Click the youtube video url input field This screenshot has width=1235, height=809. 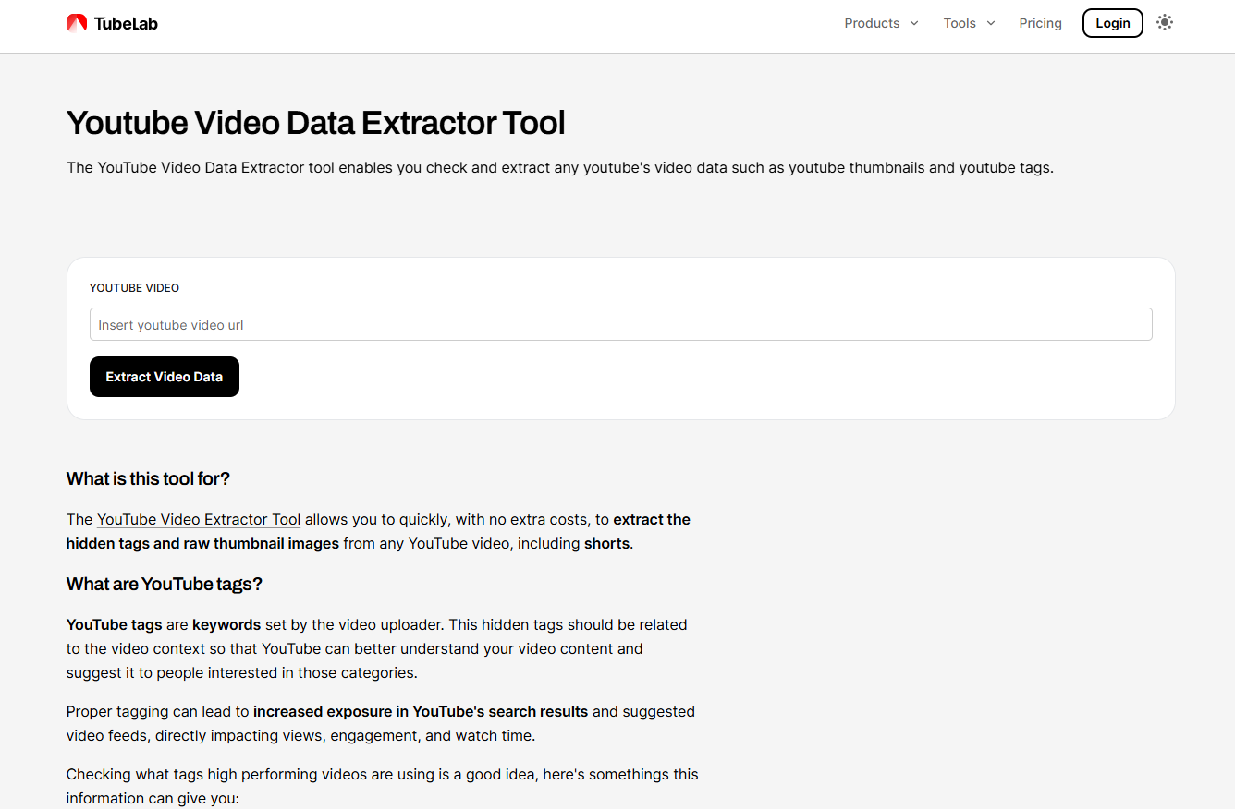pos(620,324)
